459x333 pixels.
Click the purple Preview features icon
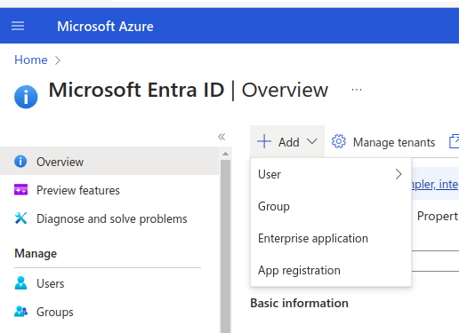[20, 190]
